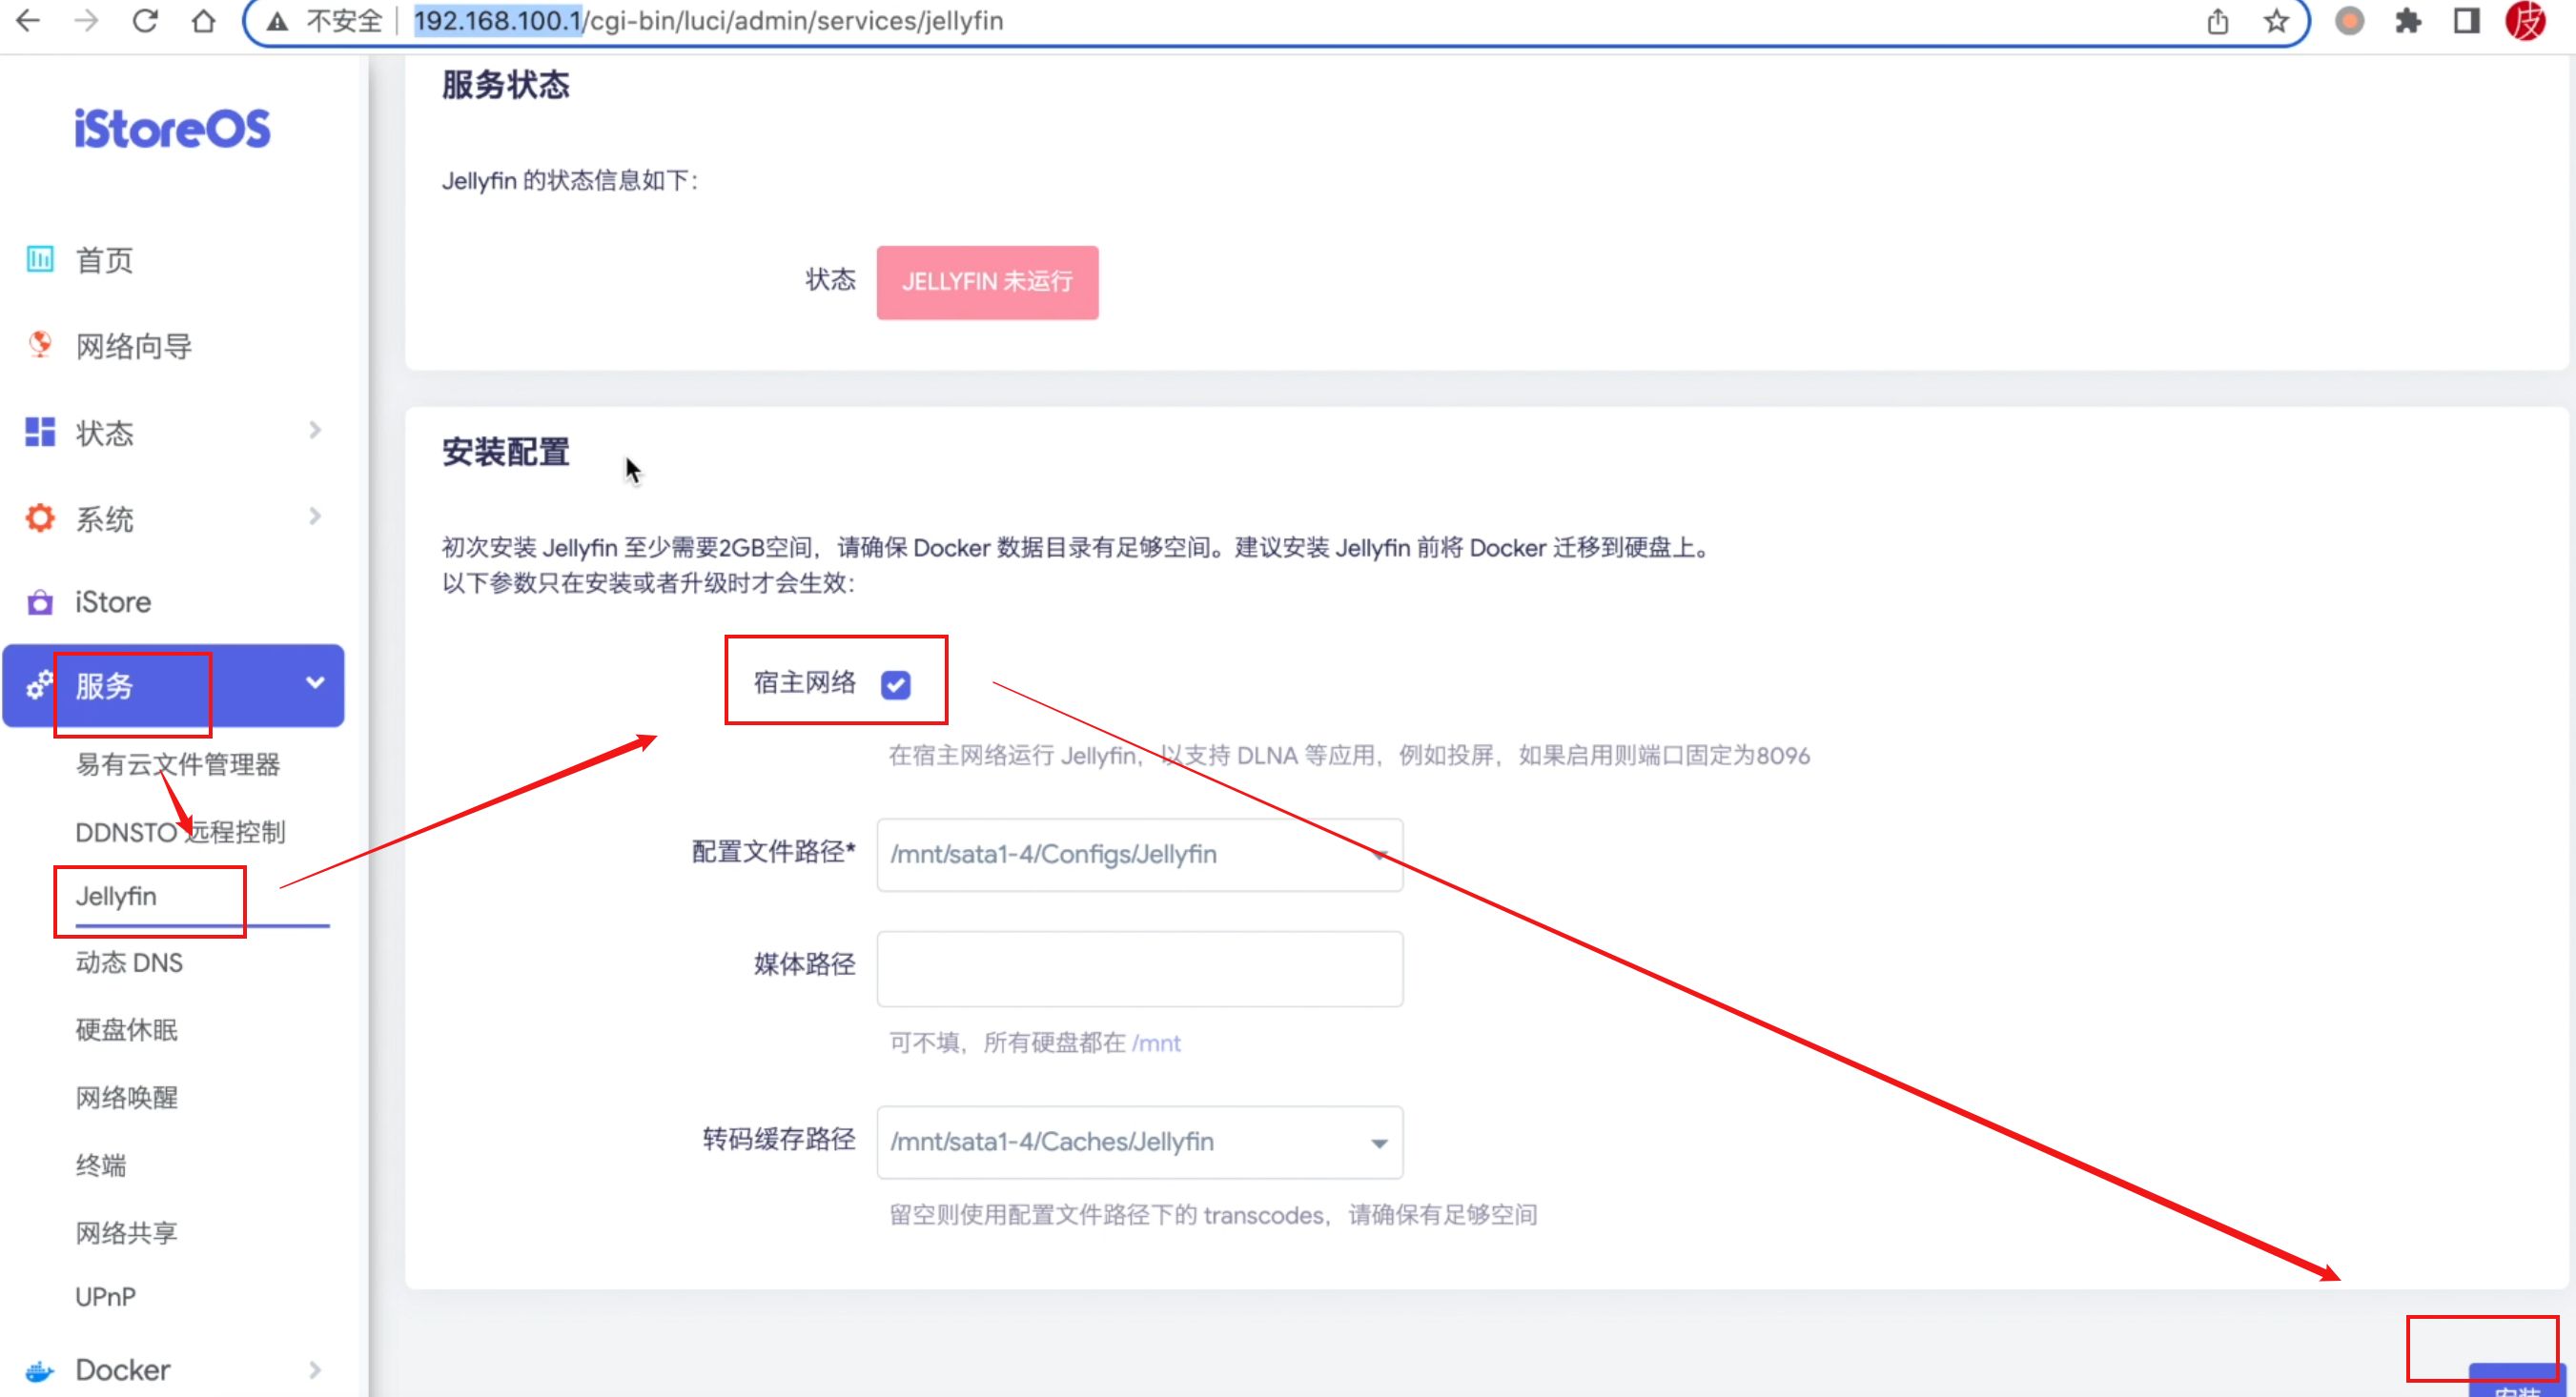This screenshot has width=2576, height=1397.
Task: Click the iStore shopping bag icon
Action: (x=39, y=602)
